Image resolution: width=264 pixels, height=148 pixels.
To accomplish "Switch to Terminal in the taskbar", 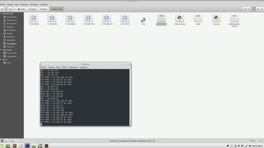I will coord(27,146).
